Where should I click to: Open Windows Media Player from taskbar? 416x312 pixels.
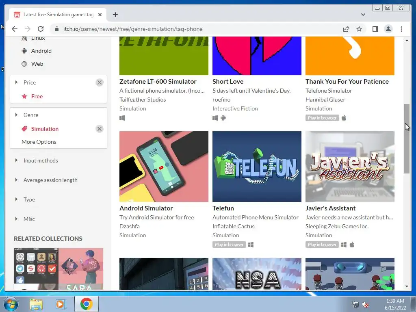[x=60, y=304]
